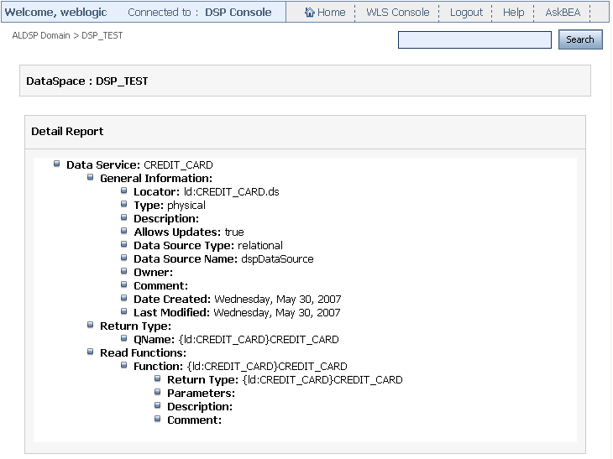Select the value dspDataSource
This screenshot has width=613, height=459.
277,259
